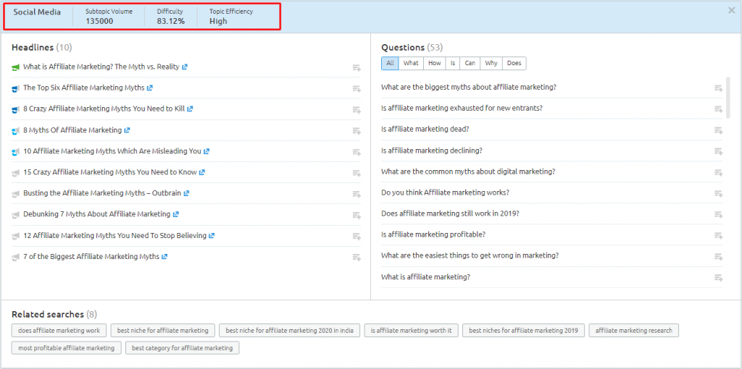The height and width of the screenshot is (369, 742).
Task: Select 'best niche for affiliate marketing 2020 in india'
Action: (x=290, y=330)
